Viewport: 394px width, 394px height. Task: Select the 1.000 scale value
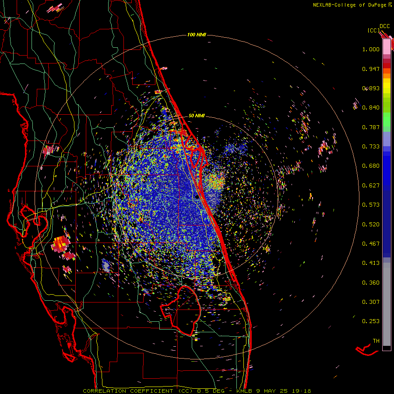(x=371, y=49)
